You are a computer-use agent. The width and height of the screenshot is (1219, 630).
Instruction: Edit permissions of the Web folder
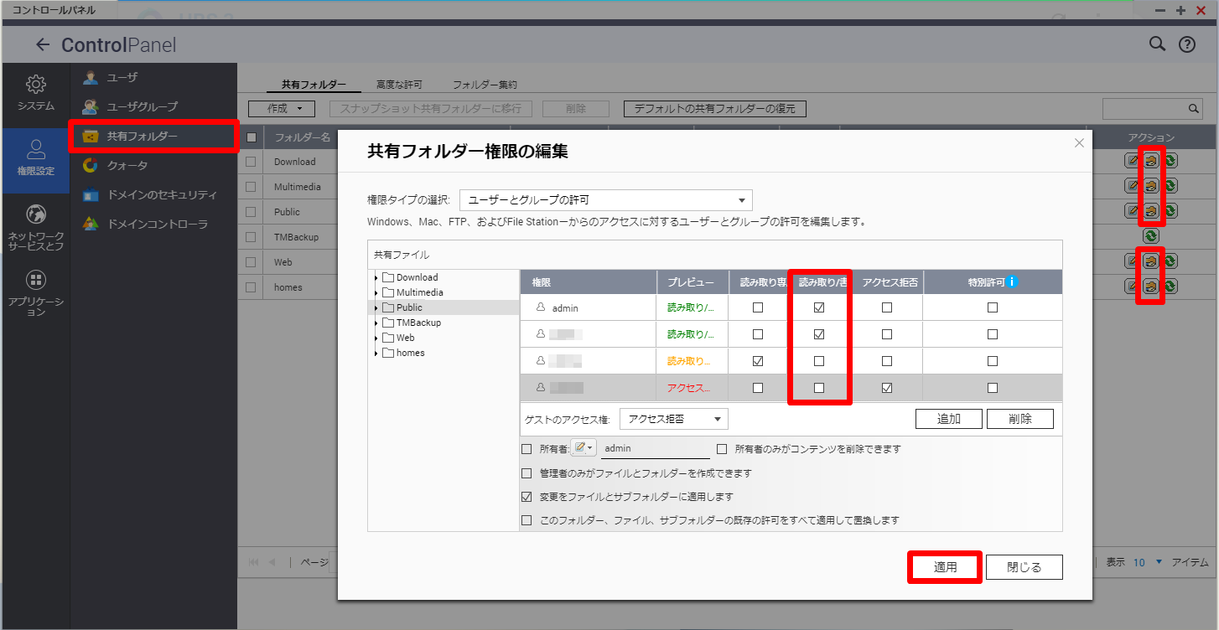pyautogui.click(x=1151, y=261)
